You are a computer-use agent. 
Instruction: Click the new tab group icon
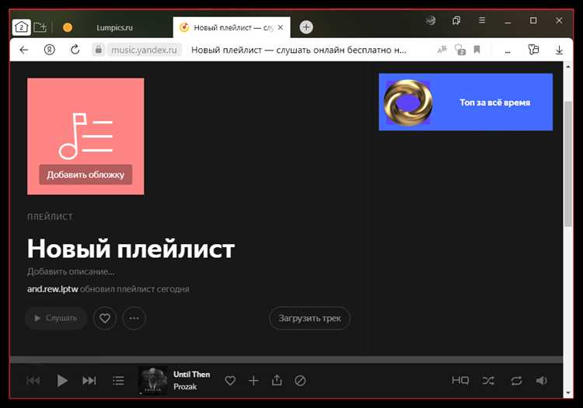pyautogui.click(x=40, y=27)
